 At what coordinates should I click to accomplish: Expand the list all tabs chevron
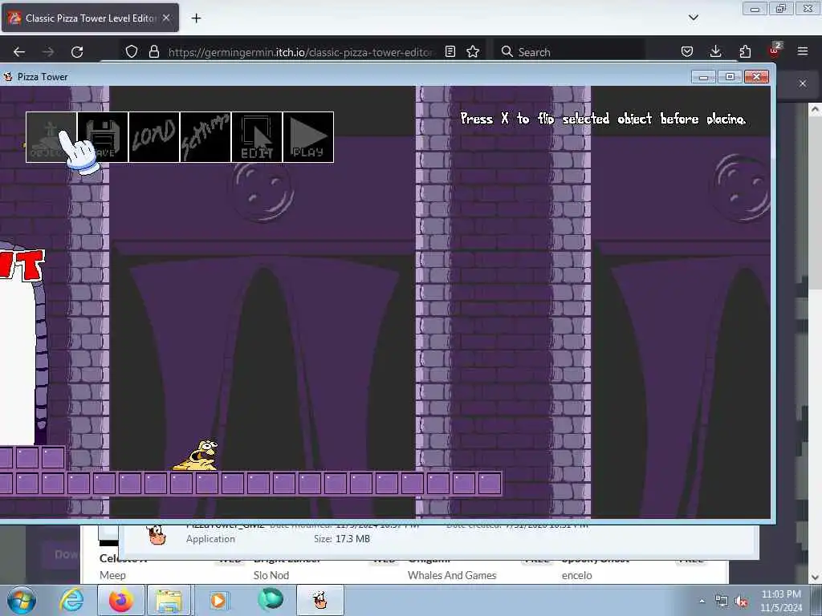tap(693, 18)
